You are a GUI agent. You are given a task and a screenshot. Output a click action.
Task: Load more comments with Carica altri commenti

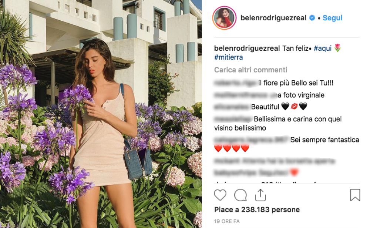[250, 70]
